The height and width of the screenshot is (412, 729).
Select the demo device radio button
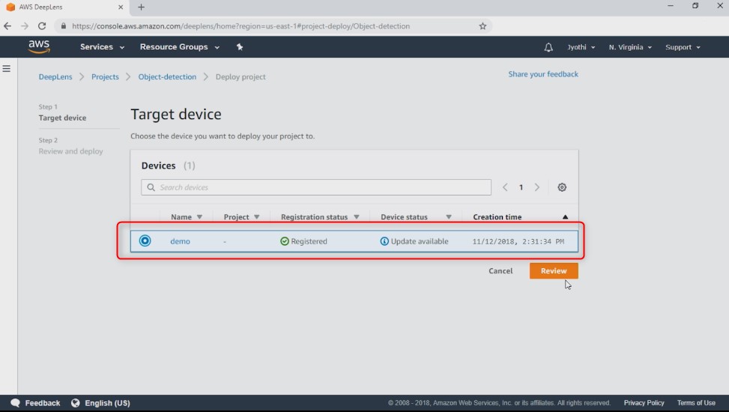145,241
